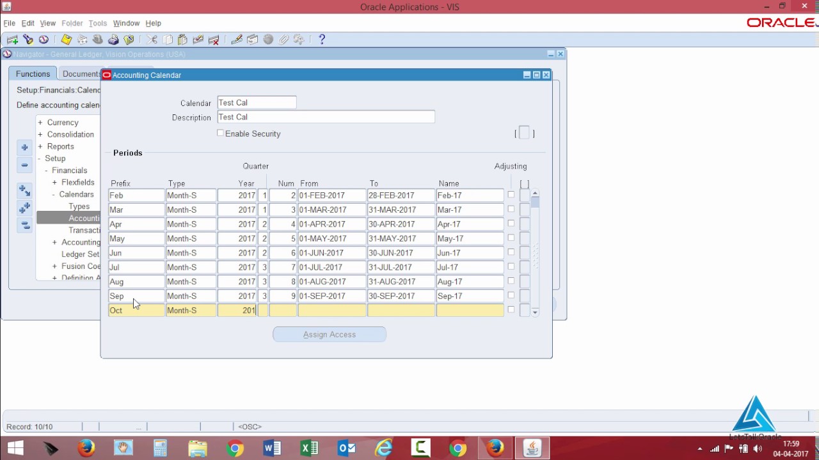Enable the Enable Security checkbox
The height and width of the screenshot is (460, 819).
pyautogui.click(x=221, y=134)
